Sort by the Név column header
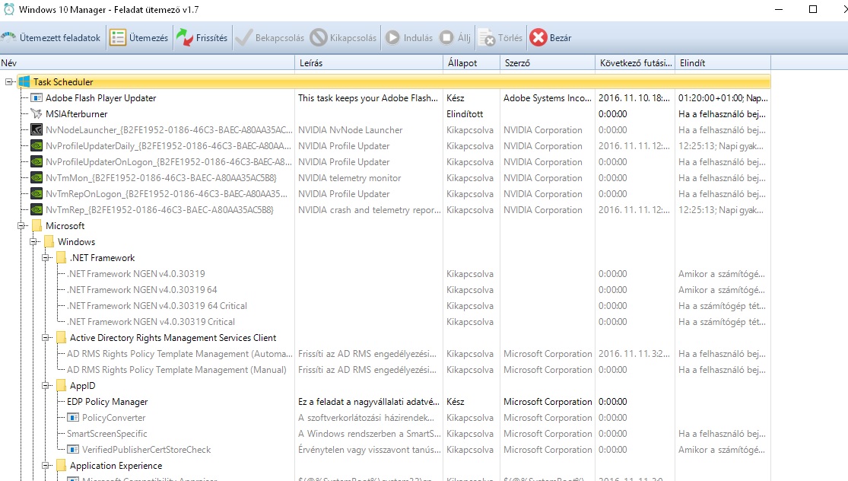 tap(147, 62)
